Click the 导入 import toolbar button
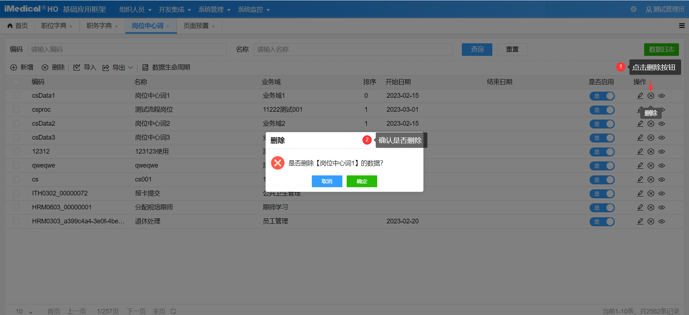The image size is (689, 315). pos(85,67)
